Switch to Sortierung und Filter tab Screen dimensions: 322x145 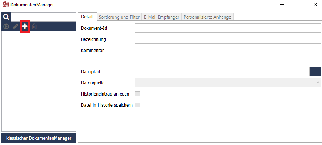pos(119,17)
